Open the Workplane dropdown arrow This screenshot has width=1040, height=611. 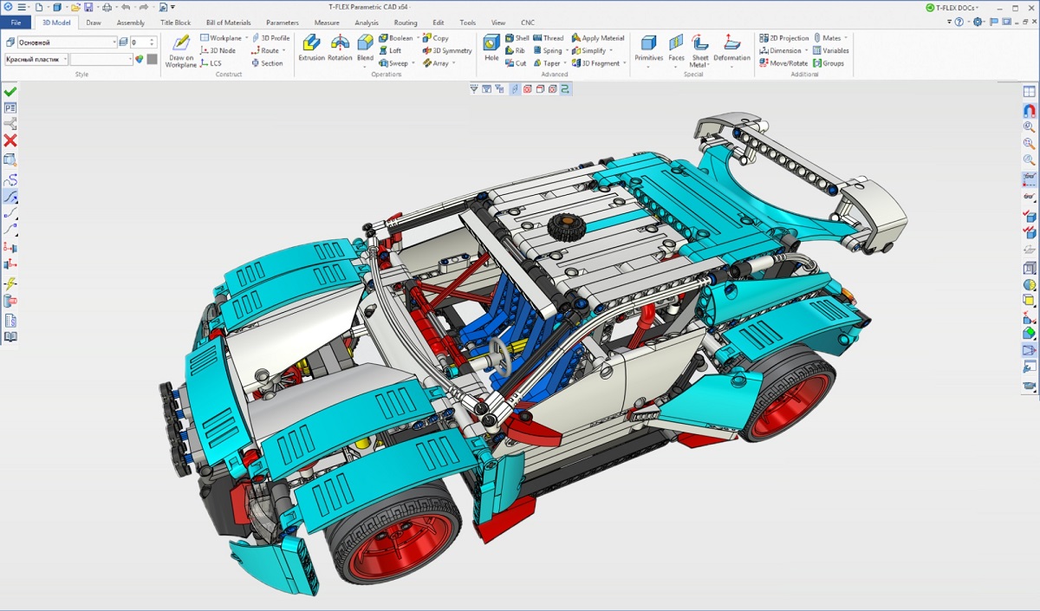coord(246,38)
